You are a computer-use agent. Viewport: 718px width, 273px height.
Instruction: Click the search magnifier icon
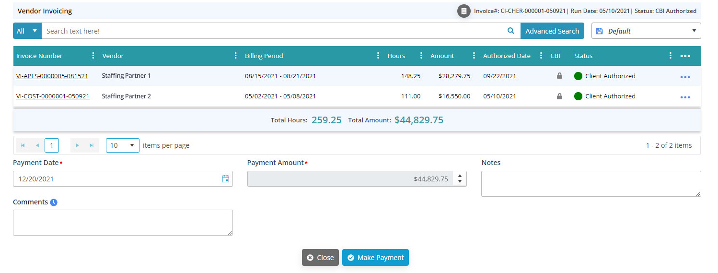click(510, 31)
